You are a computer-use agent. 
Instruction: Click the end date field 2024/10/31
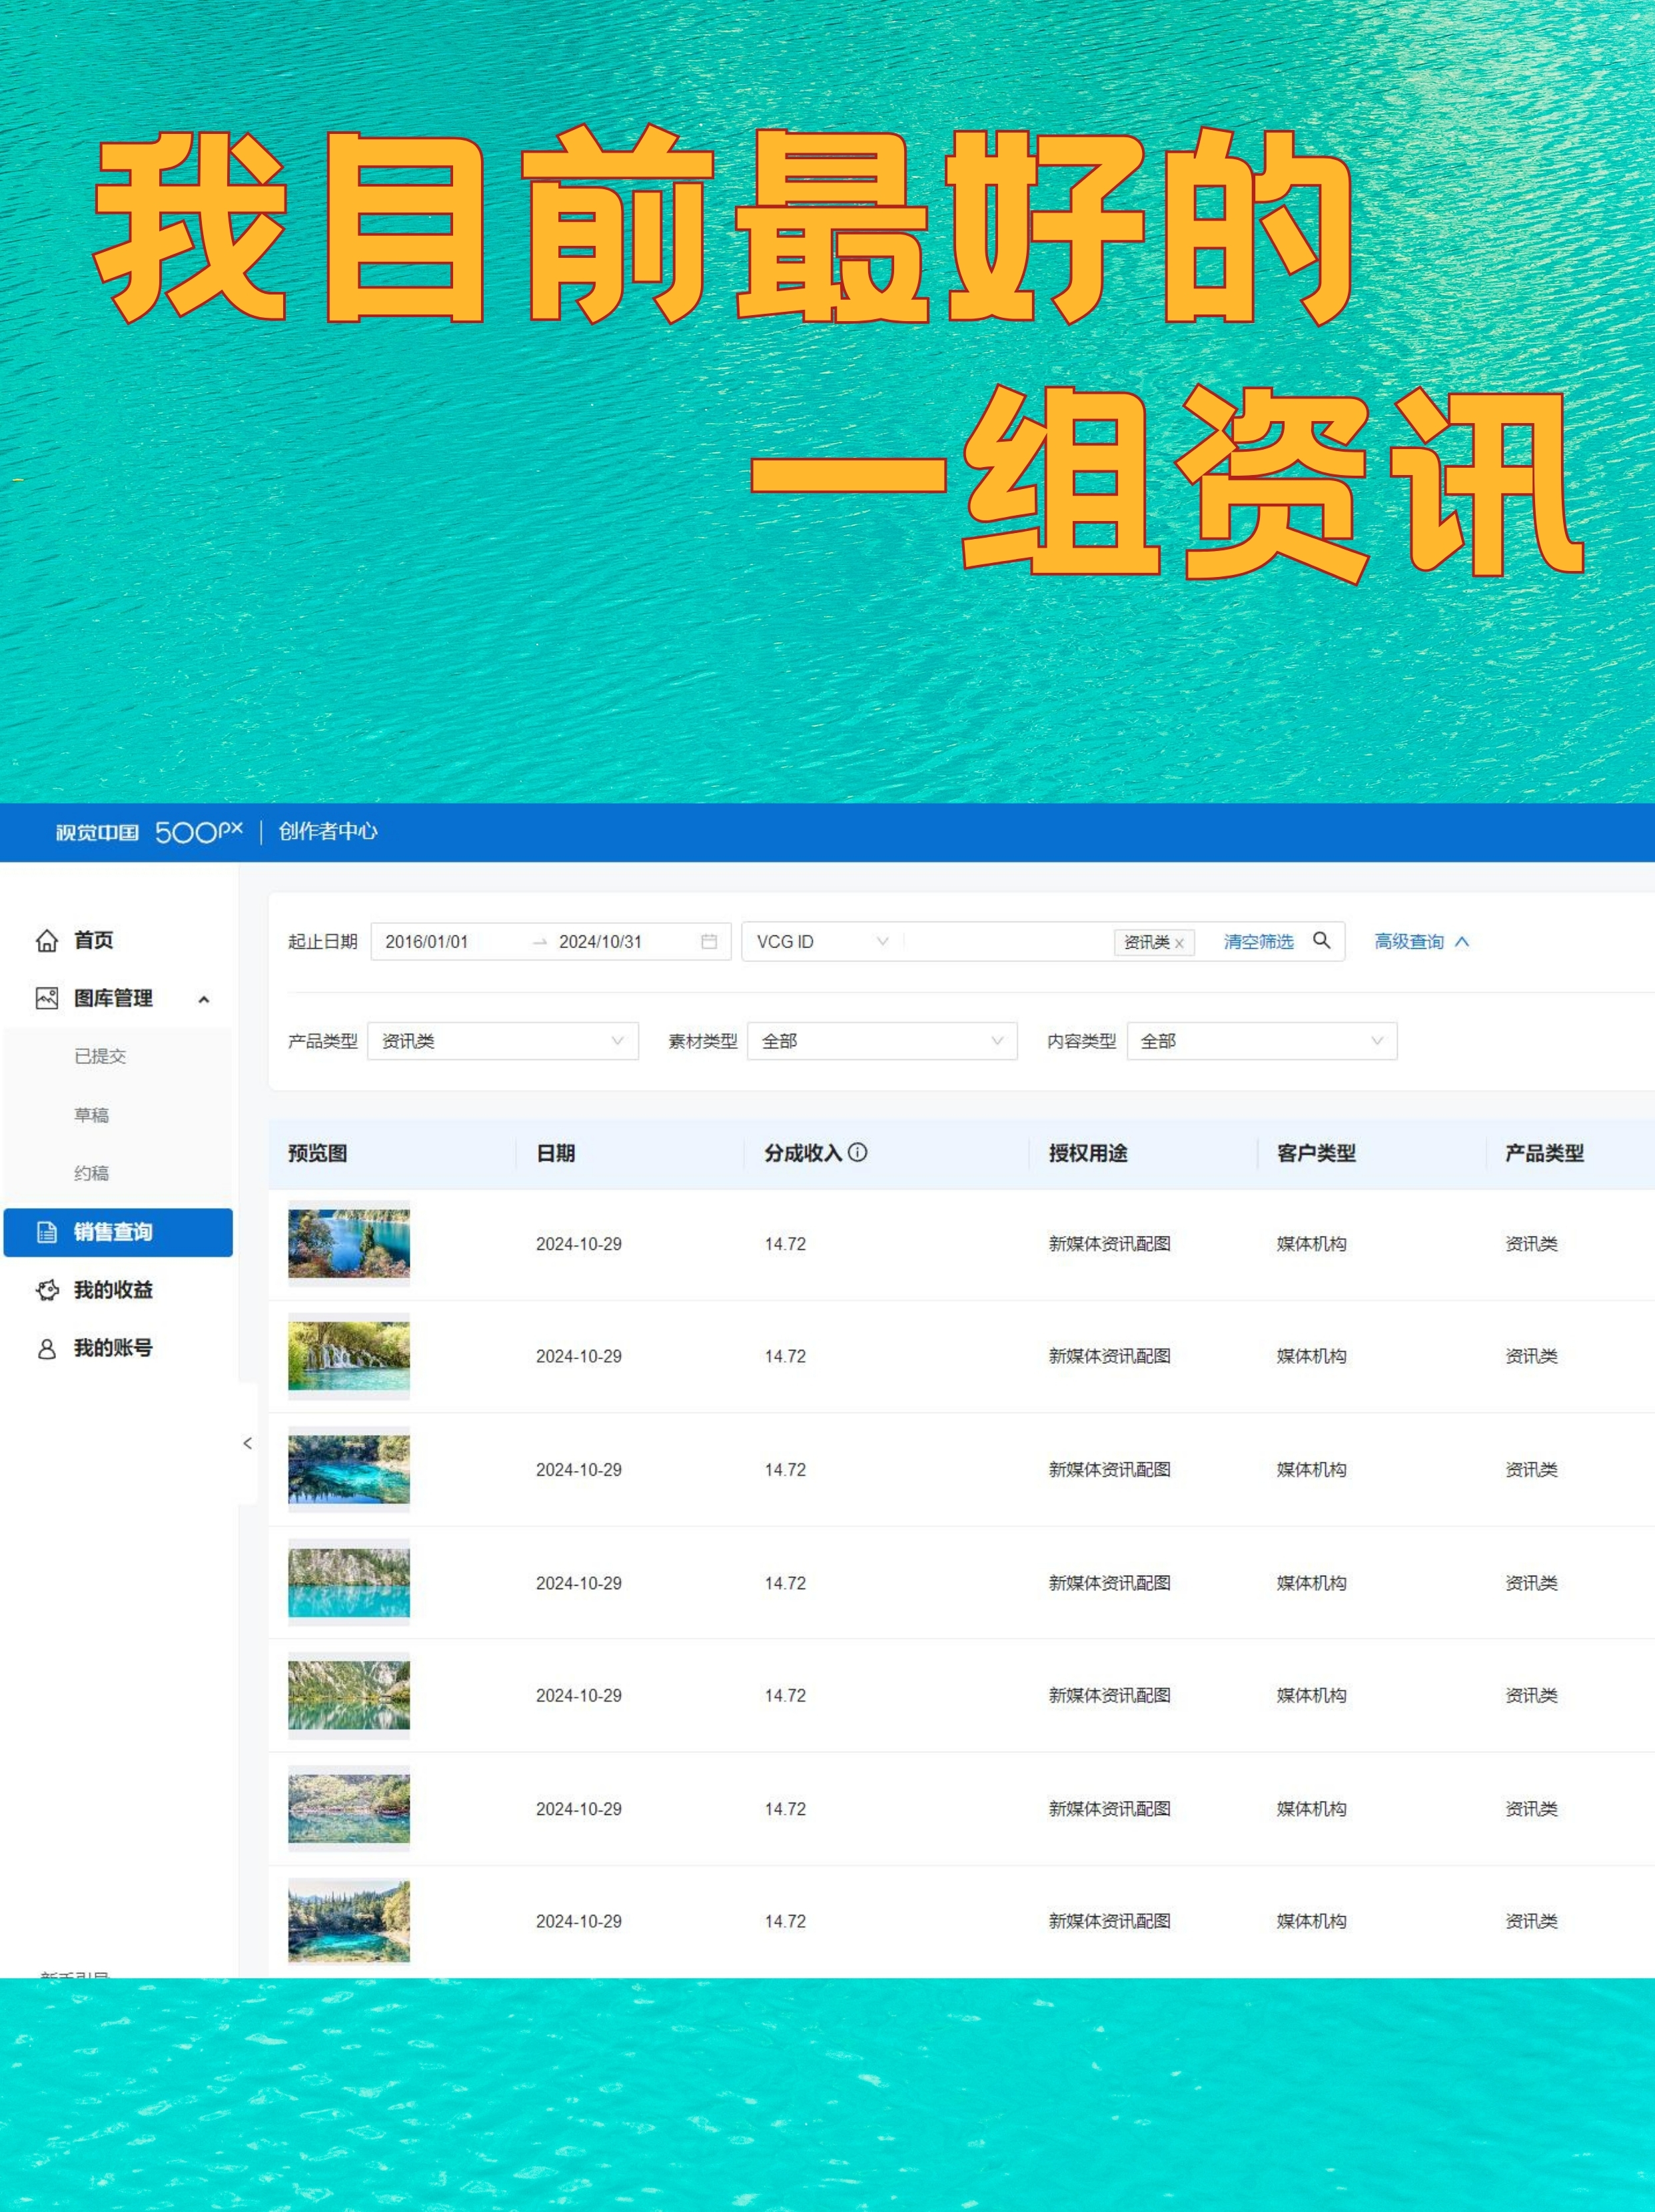pos(600,942)
